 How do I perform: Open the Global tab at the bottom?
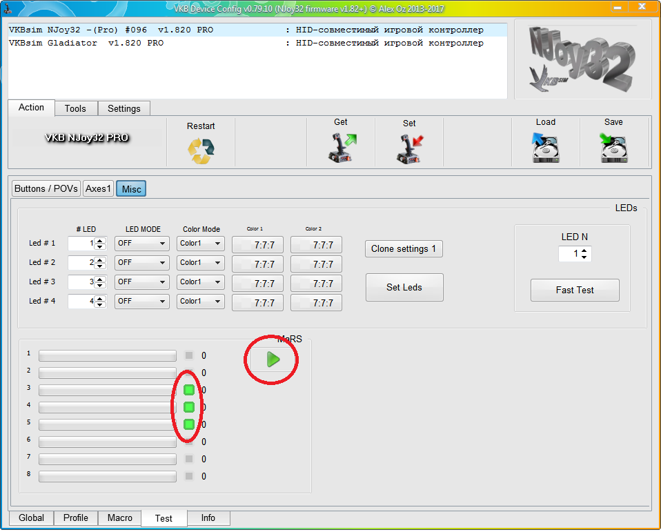pyautogui.click(x=31, y=518)
